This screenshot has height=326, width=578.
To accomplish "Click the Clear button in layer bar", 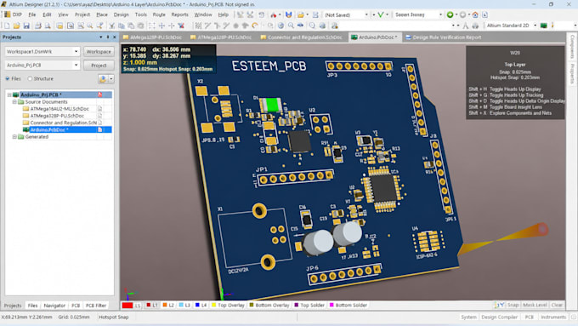I will [x=557, y=305].
